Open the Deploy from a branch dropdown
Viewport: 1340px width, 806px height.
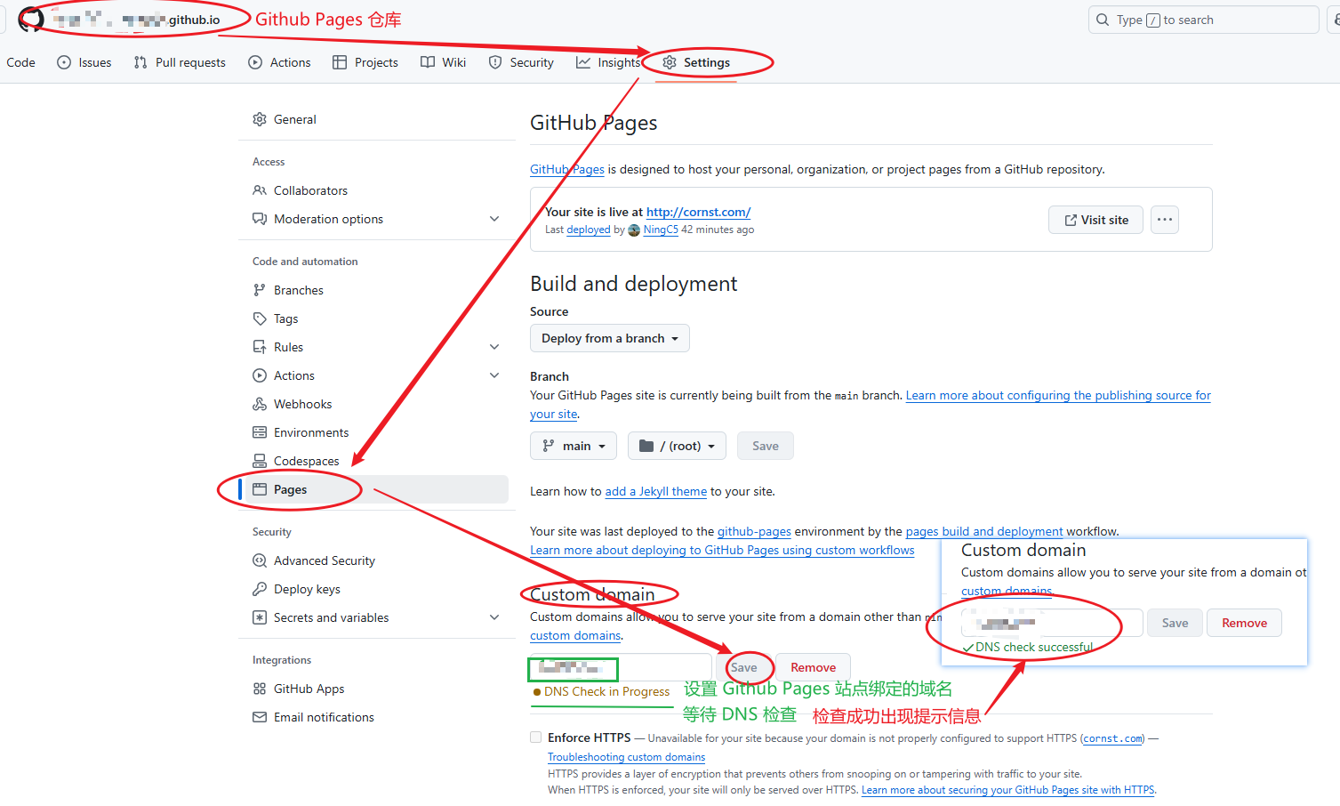point(610,338)
